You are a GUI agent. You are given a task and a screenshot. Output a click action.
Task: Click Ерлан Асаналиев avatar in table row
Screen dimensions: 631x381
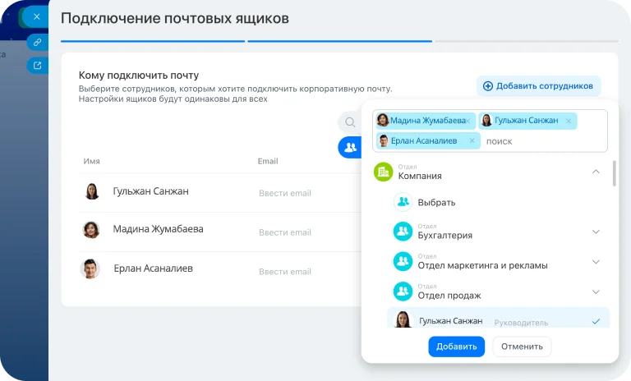tap(90, 269)
